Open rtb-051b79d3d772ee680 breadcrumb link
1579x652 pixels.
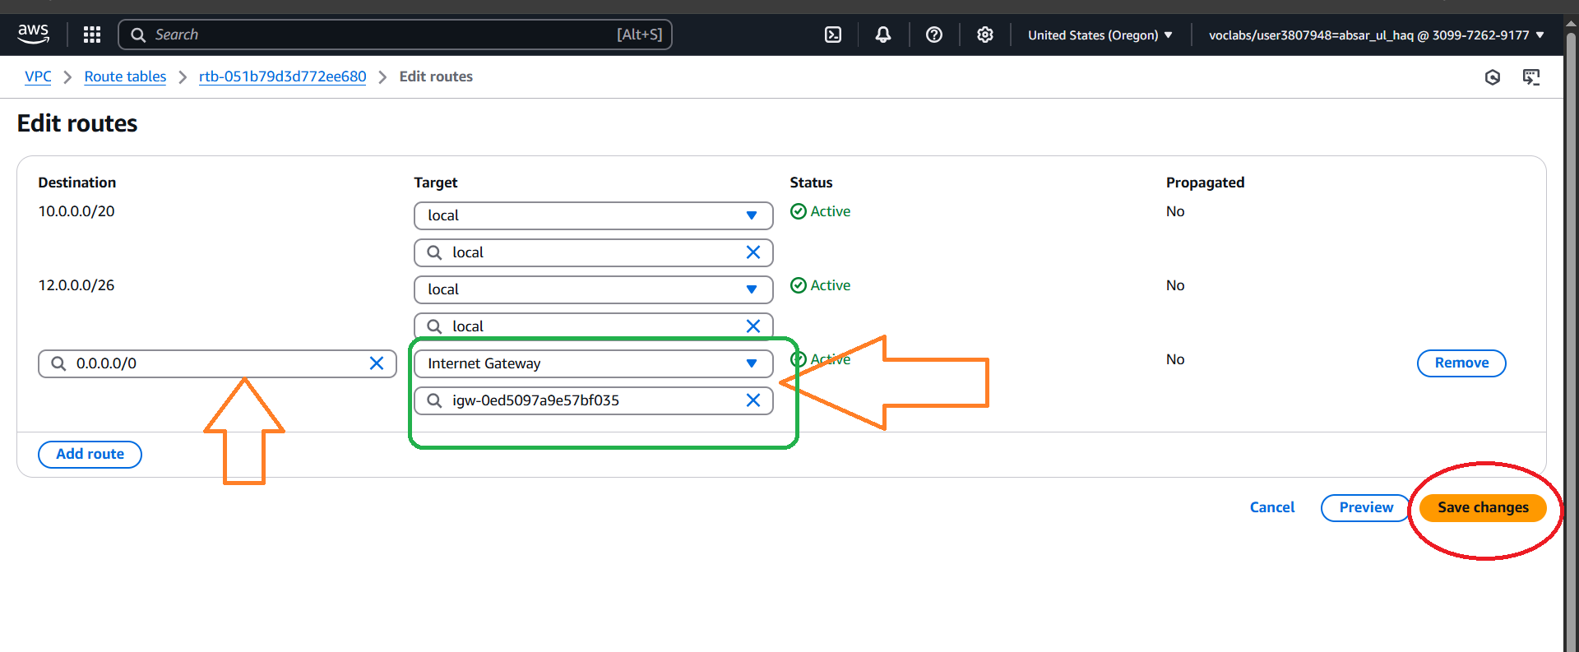(282, 76)
